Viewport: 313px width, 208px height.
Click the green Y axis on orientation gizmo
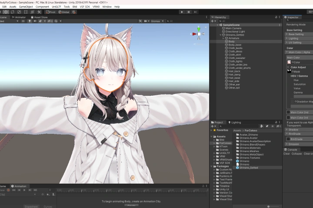click(199, 29)
